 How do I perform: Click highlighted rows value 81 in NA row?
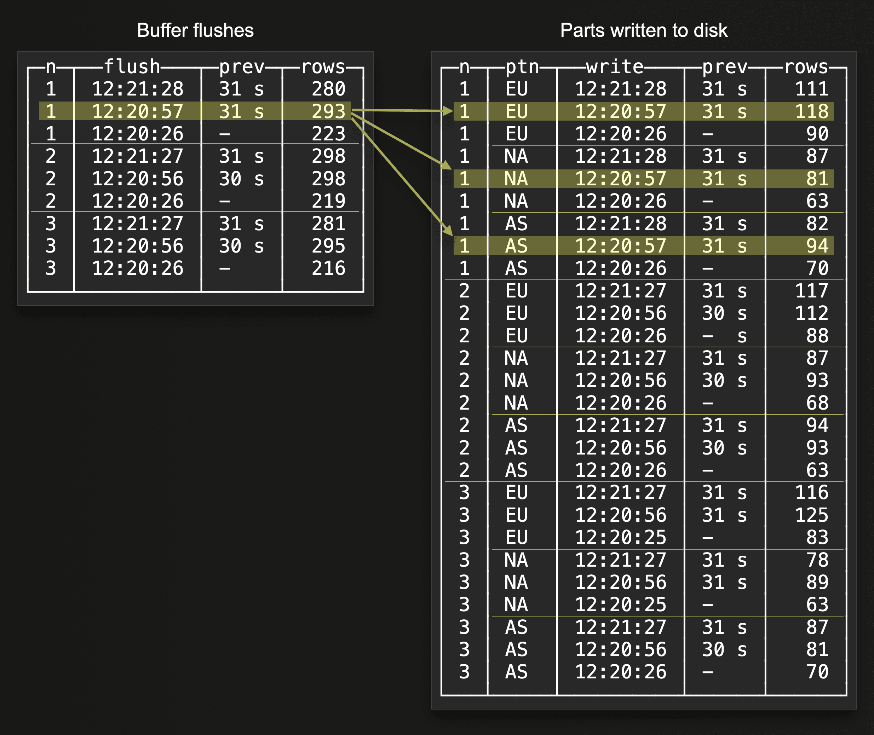[x=817, y=179]
